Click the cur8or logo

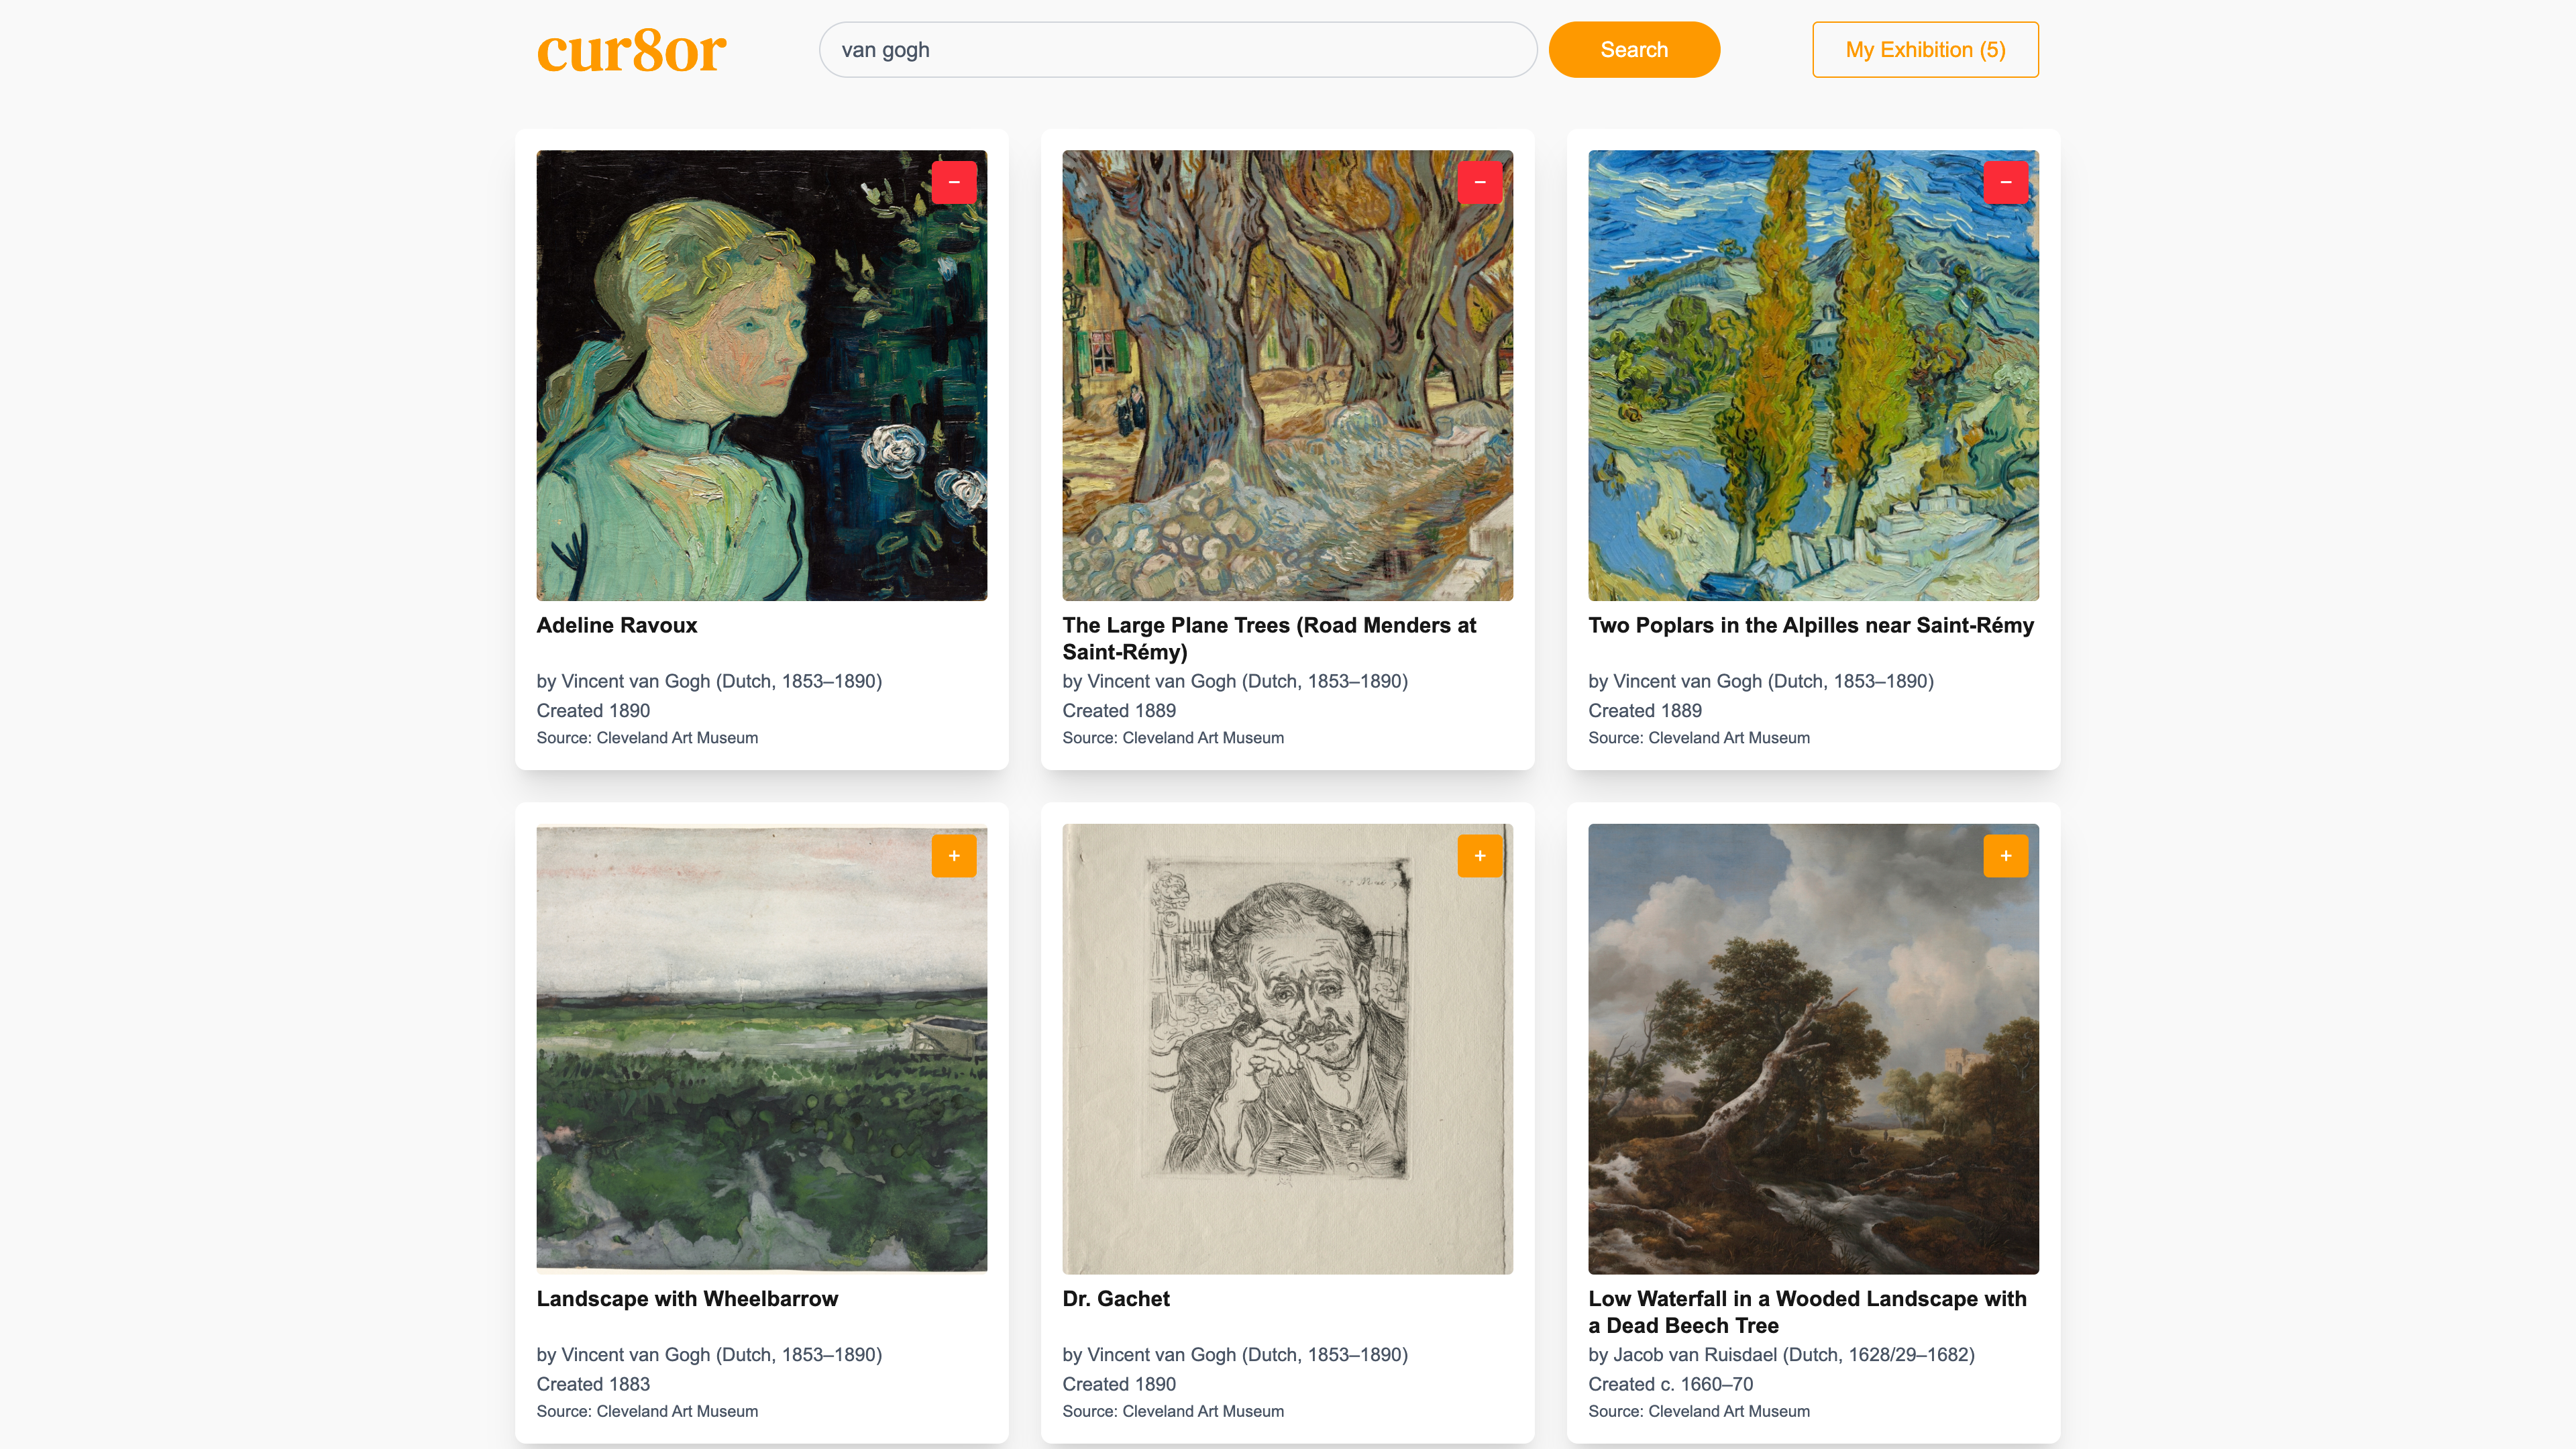(631, 50)
